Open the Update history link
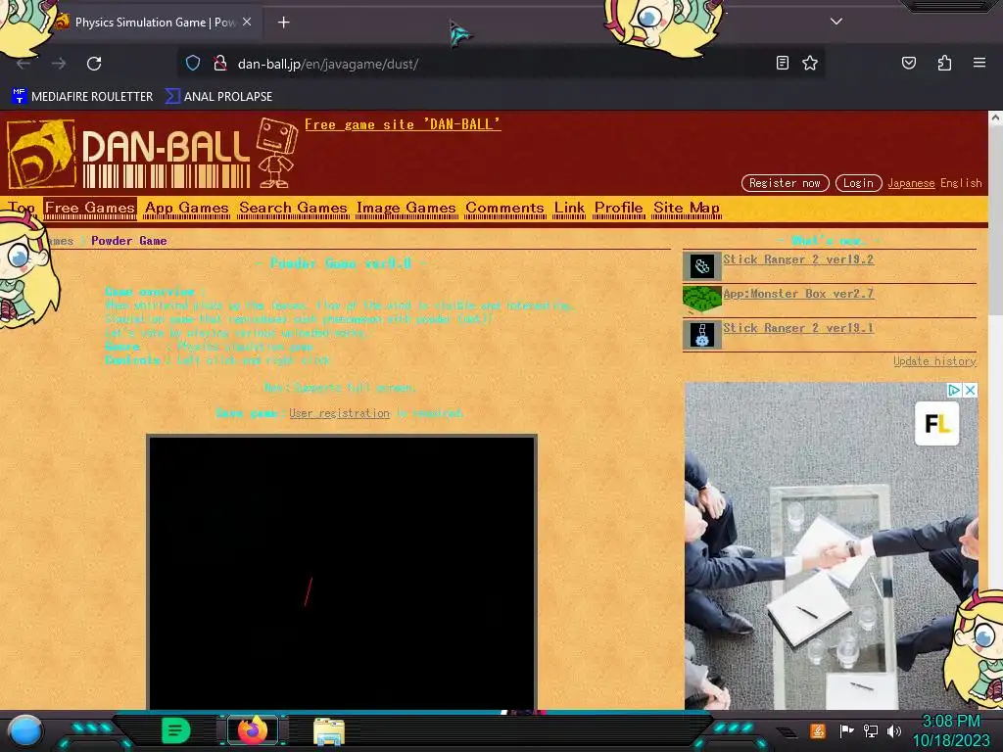 [934, 361]
